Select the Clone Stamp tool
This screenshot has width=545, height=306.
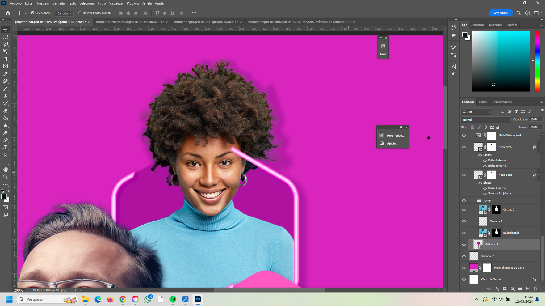click(x=5, y=96)
